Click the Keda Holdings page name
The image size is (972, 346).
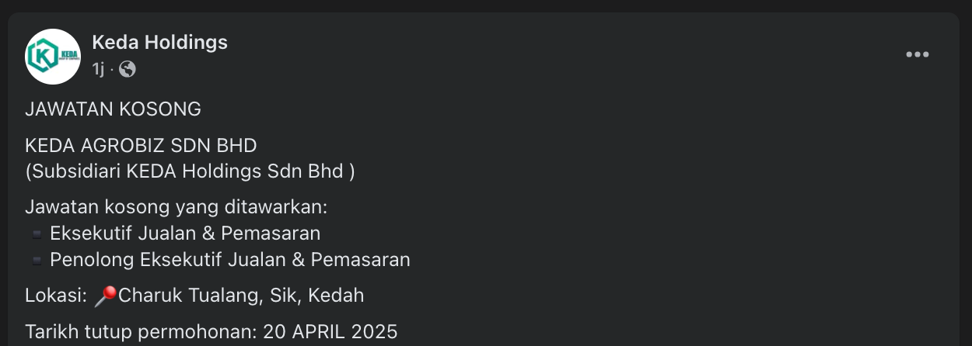(x=159, y=43)
